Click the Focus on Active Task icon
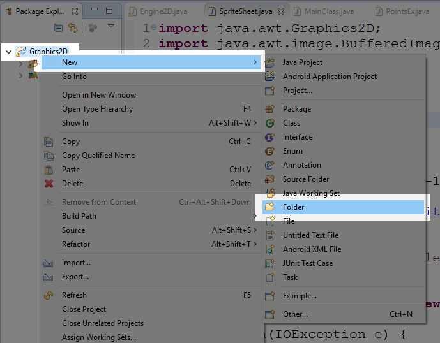Image resolution: width=440 pixels, height=343 pixels. click(x=93, y=27)
